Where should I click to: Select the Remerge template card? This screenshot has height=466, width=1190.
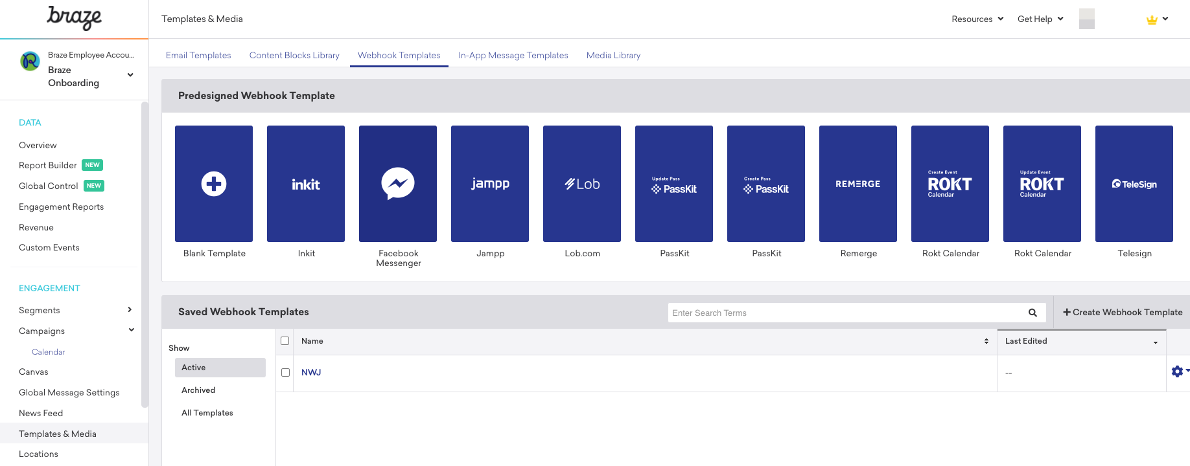point(858,184)
